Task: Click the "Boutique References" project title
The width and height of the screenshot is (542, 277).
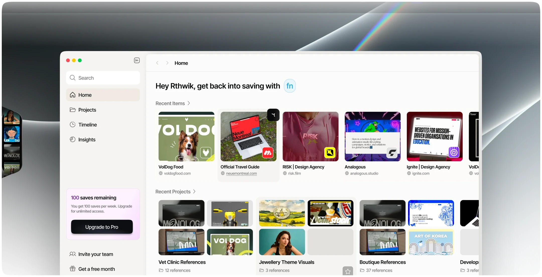Action: (x=383, y=262)
